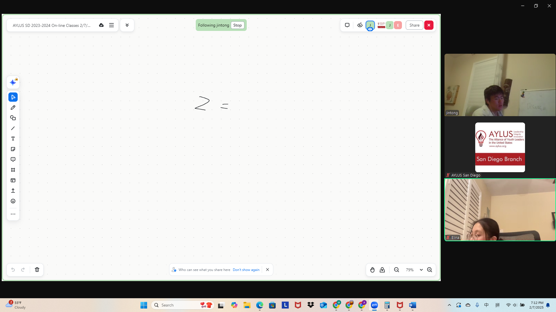Toggle the minimap icon
Viewport: 556px width, 312px height.
[382, 270]
